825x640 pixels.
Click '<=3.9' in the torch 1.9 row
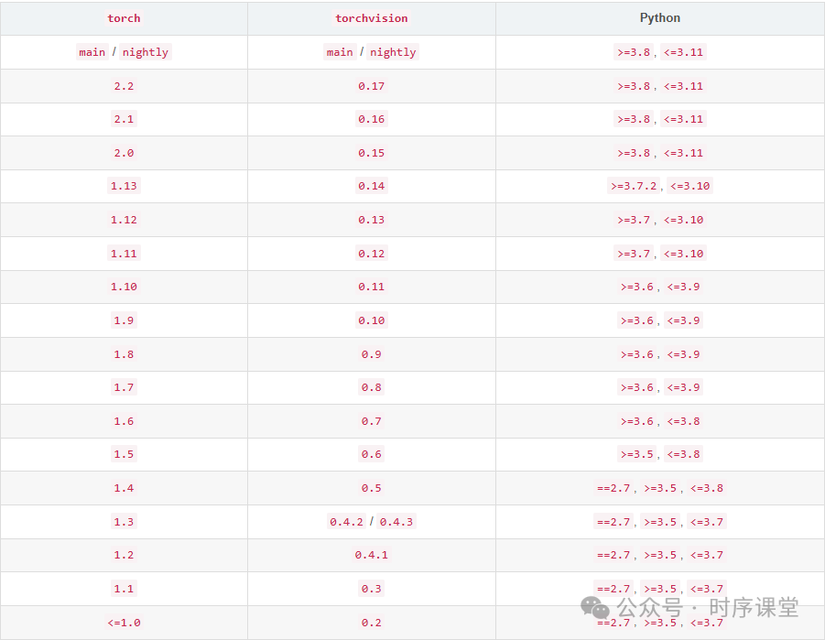(683, 320)
